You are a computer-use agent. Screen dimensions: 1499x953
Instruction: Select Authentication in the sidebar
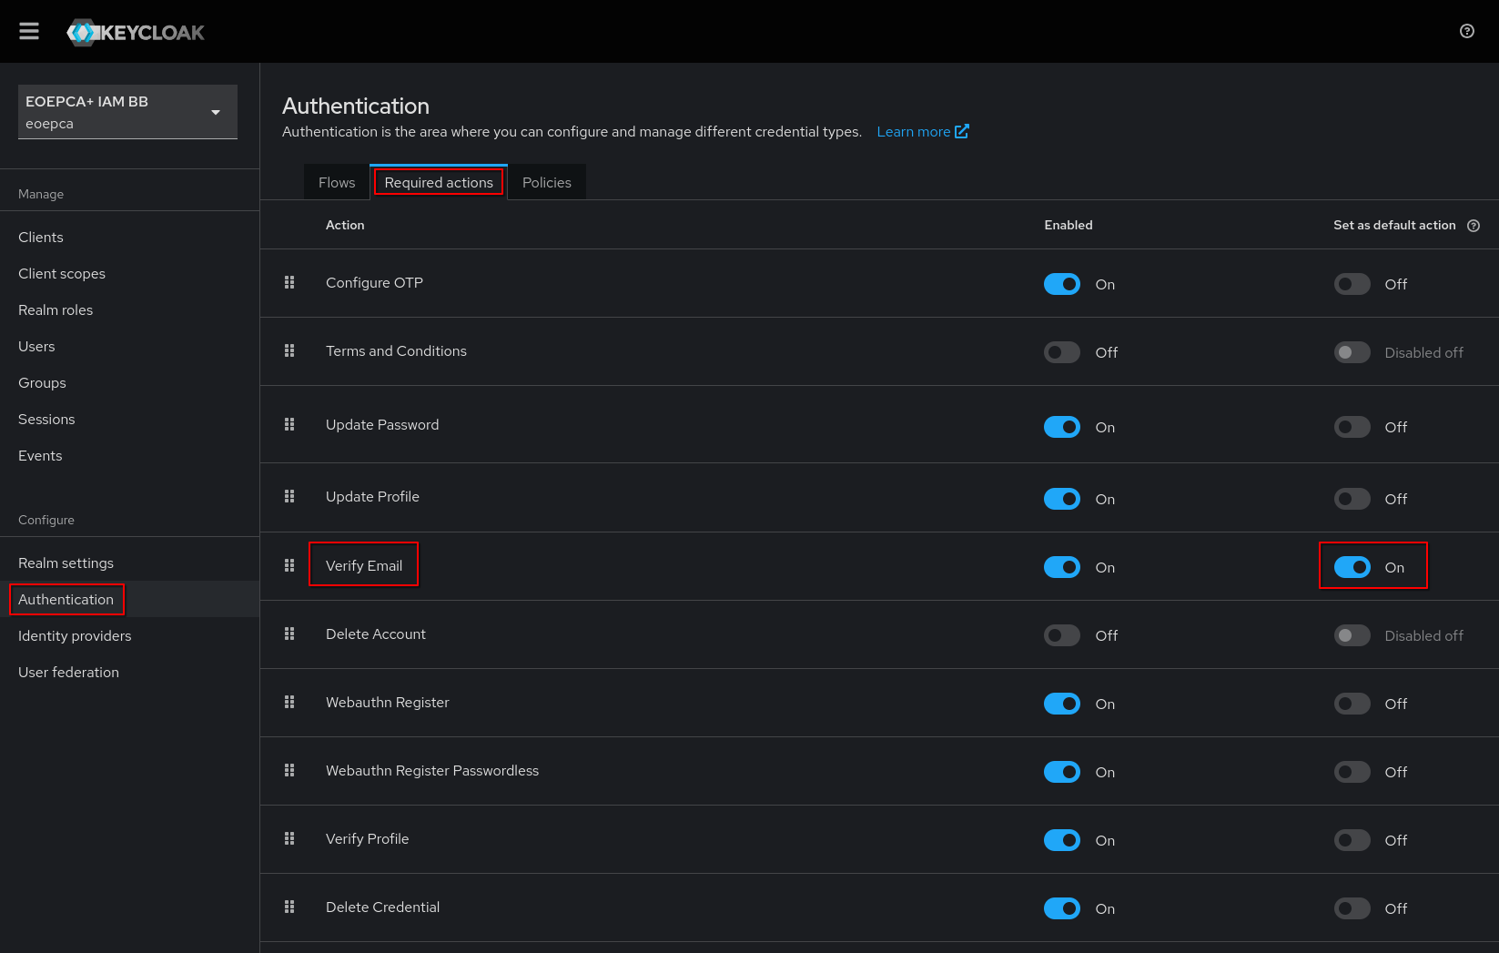129,599
